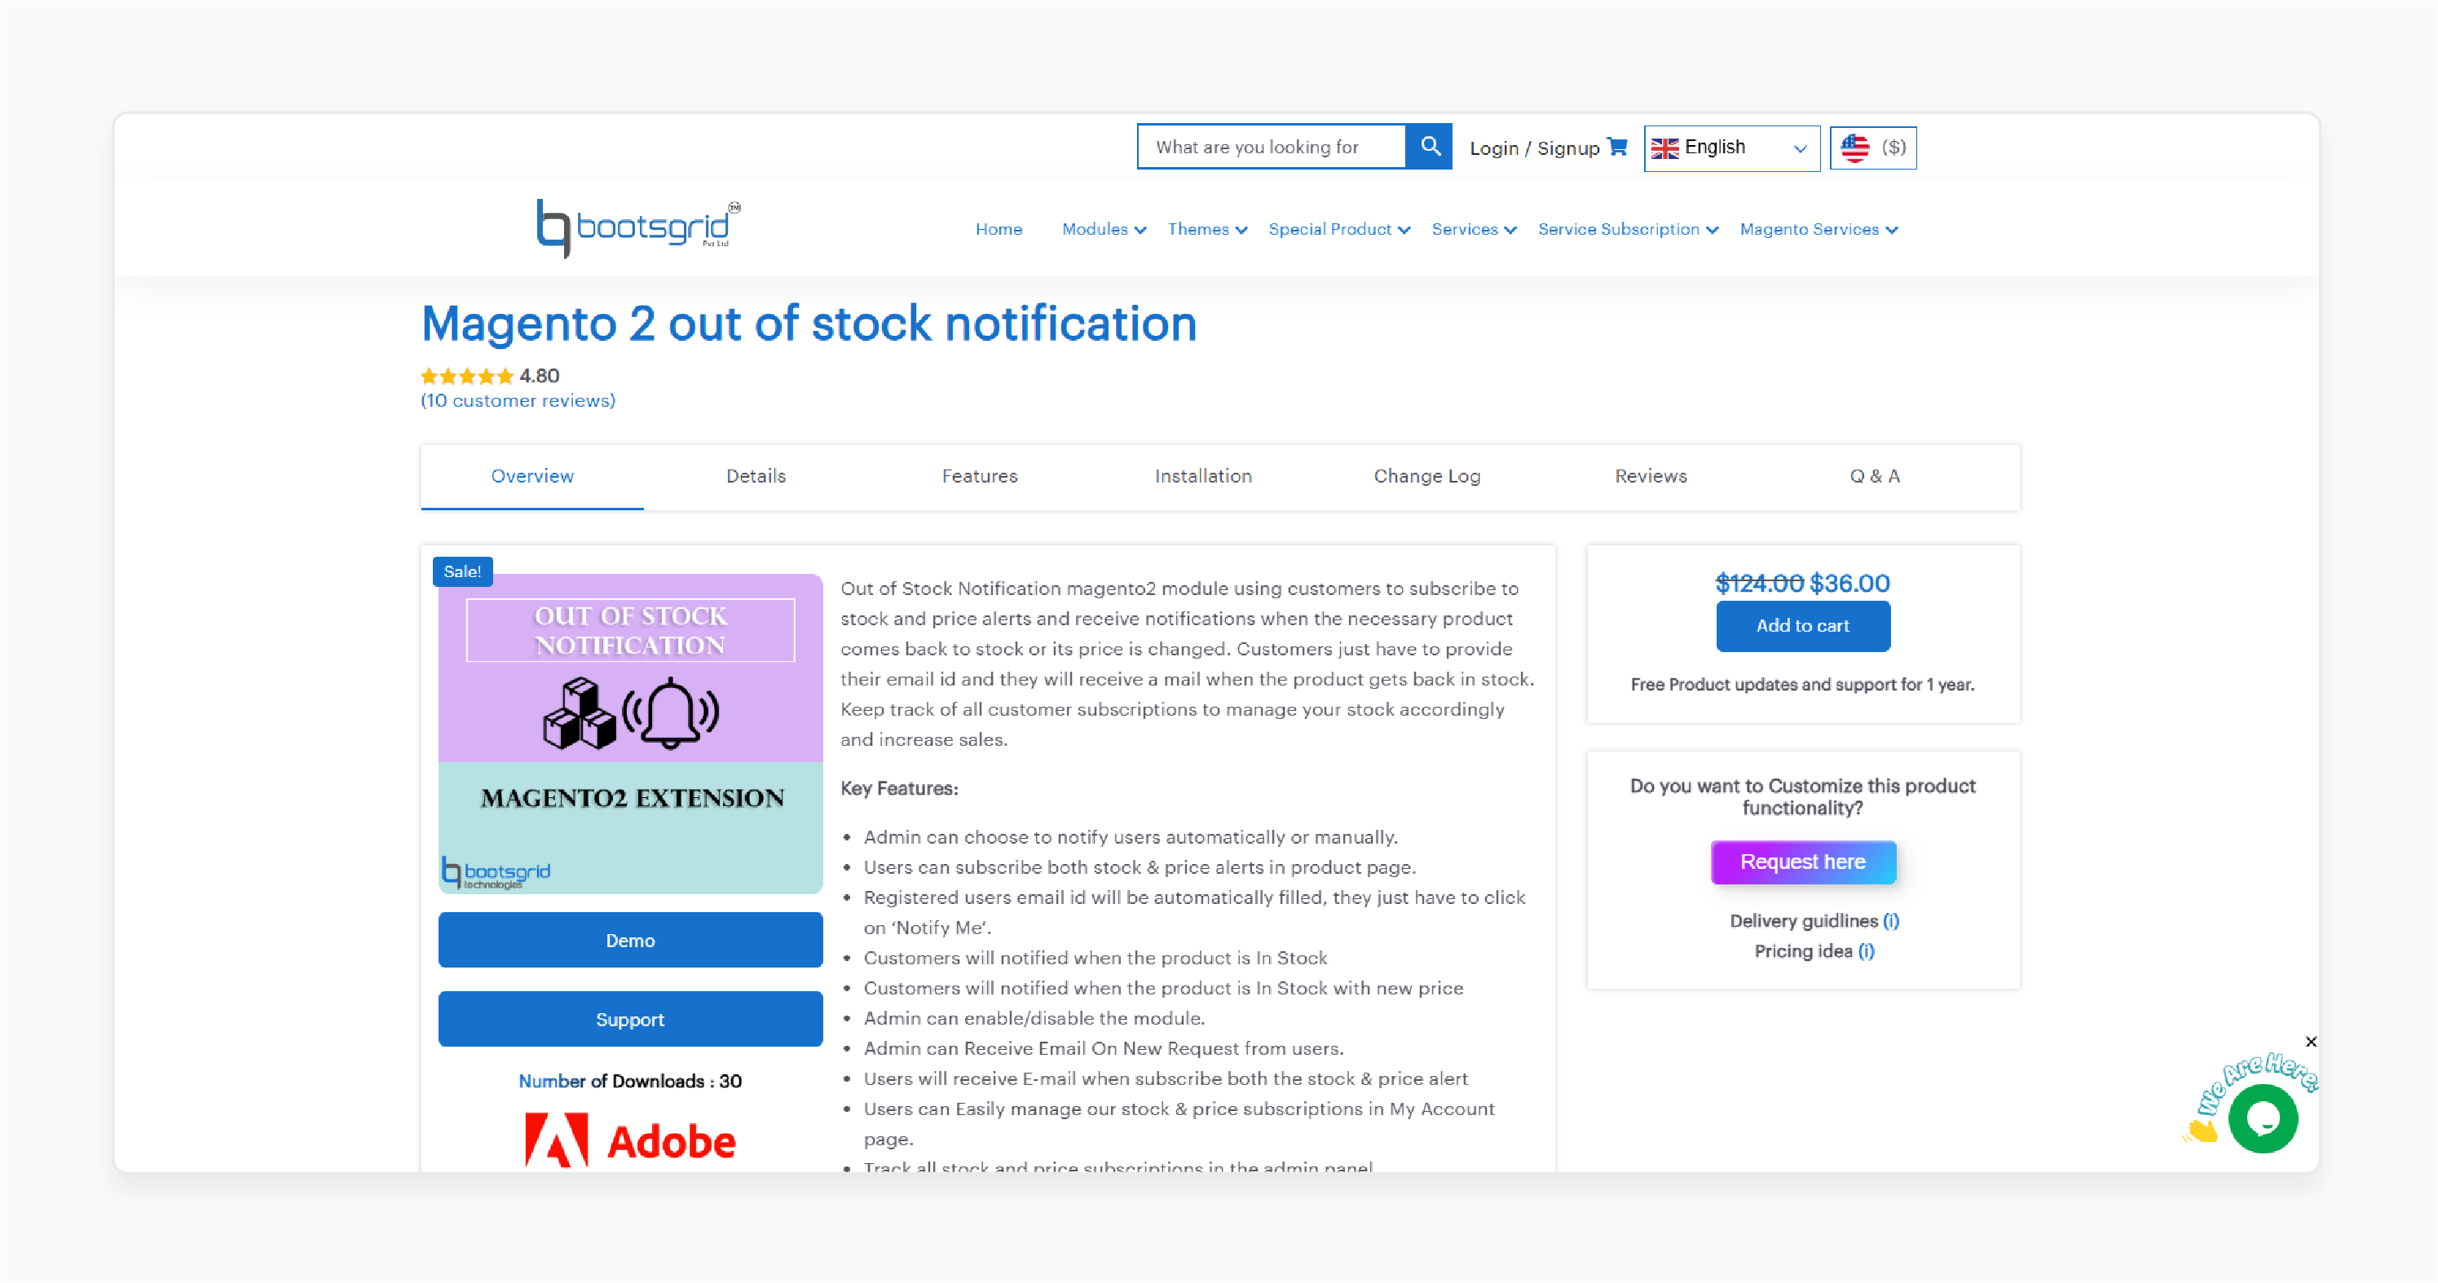The image size is (2438, 1283).
Task: Click the Adobe logo badge
Action: [x=630, y=1140]
